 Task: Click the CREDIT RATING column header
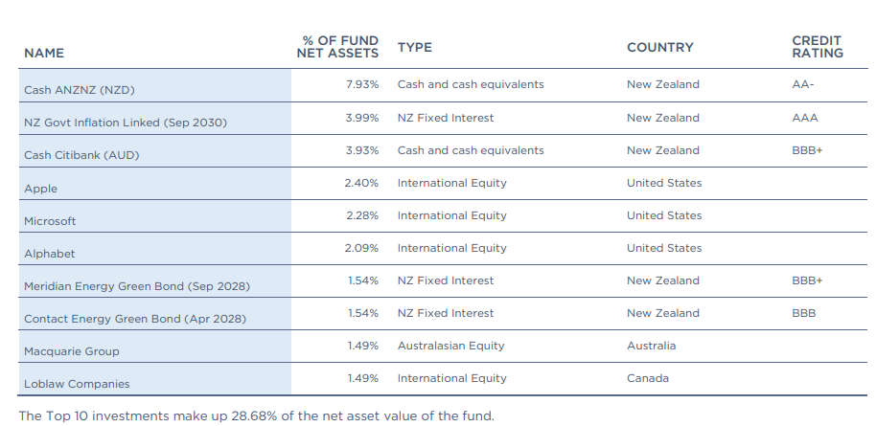[x=817, y=47]
